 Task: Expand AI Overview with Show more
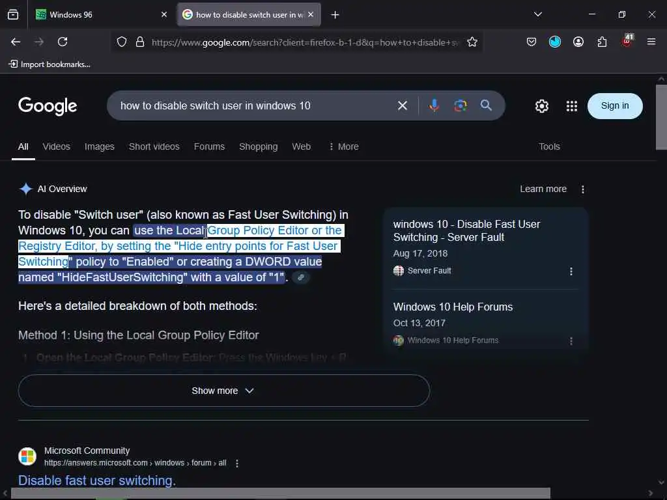224,391
